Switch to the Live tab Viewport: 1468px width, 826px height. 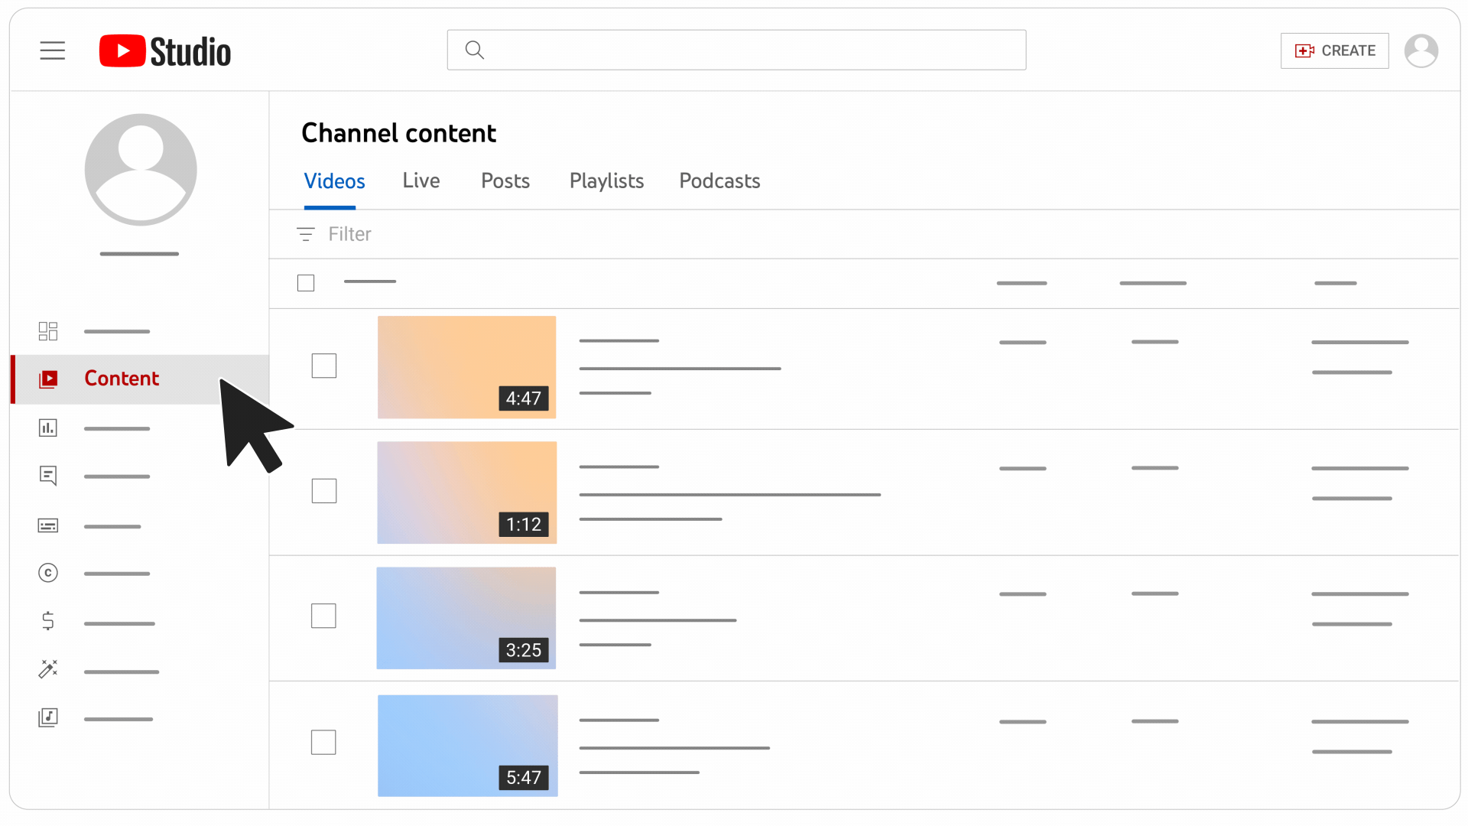point(421,180)
